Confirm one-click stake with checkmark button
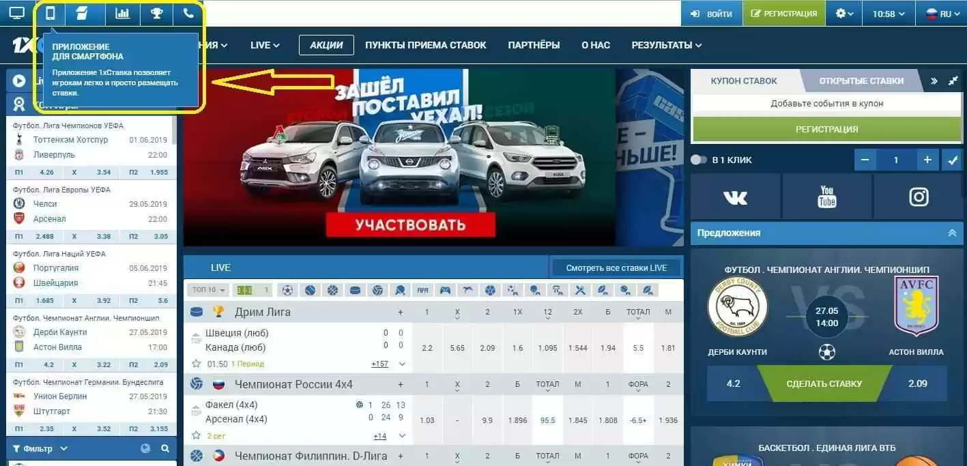Image resolution: width=967 pixels, height=466 pixels. point(953,160)
